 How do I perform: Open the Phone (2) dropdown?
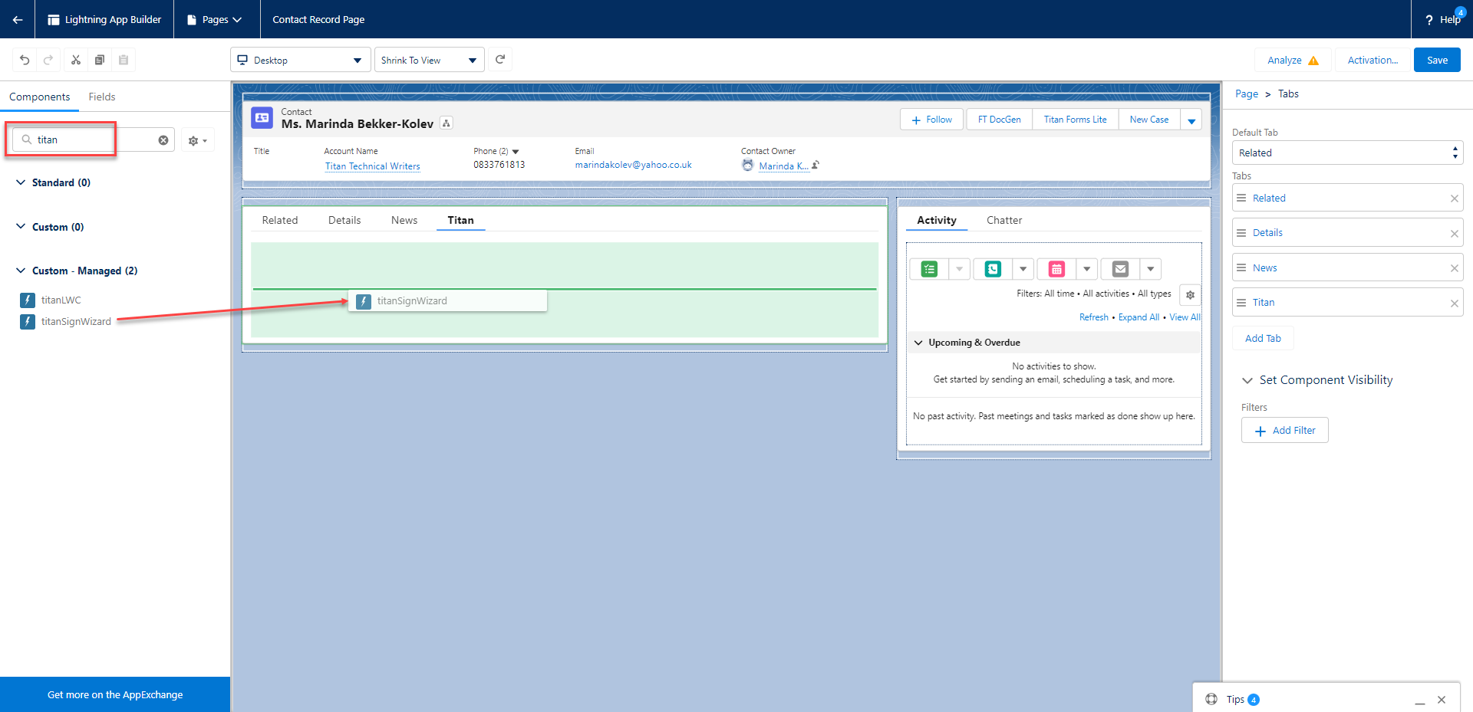pos(516,152)
